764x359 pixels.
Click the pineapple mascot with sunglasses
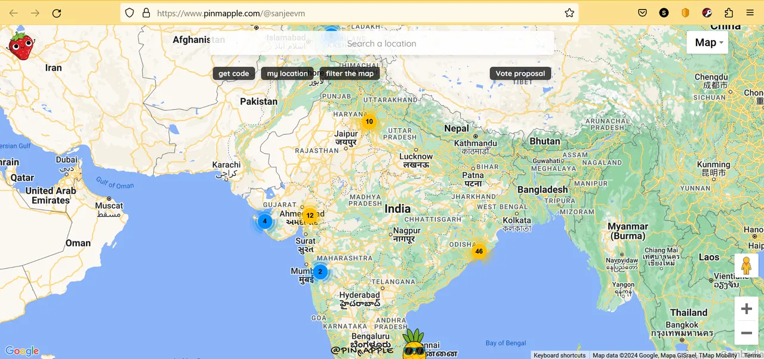[x=414, y=344]
